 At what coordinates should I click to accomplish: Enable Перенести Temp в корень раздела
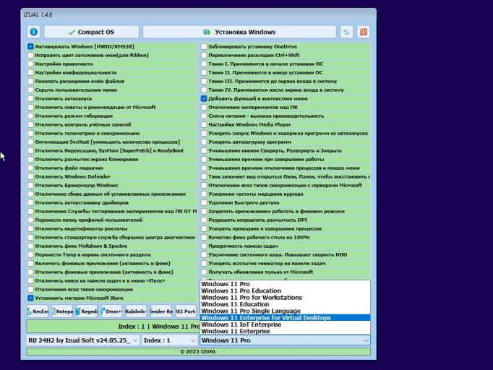tap(30, 255)
